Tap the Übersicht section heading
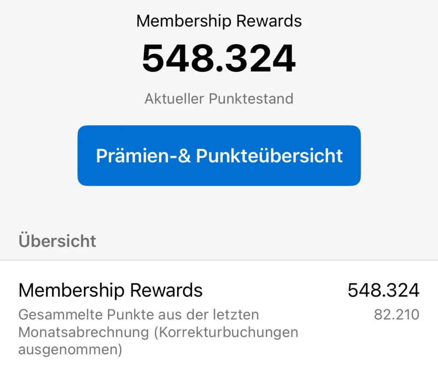Image resolution: width=438 pixels, height=367 pixels. coord(57,241)
